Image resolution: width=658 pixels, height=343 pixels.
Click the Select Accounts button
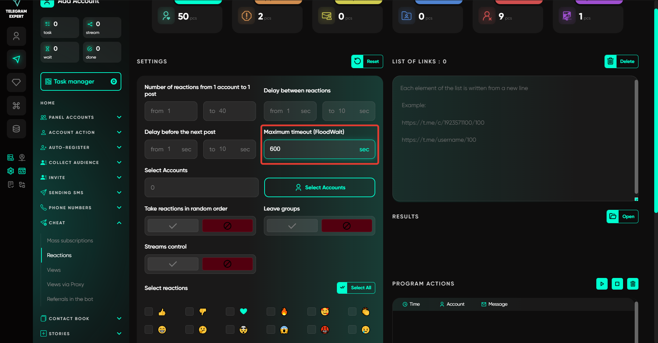click(319, 188)
